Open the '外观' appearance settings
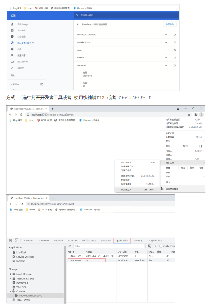Image resolution: width=215 pixels, height=305 pixels. click(20, 49)
